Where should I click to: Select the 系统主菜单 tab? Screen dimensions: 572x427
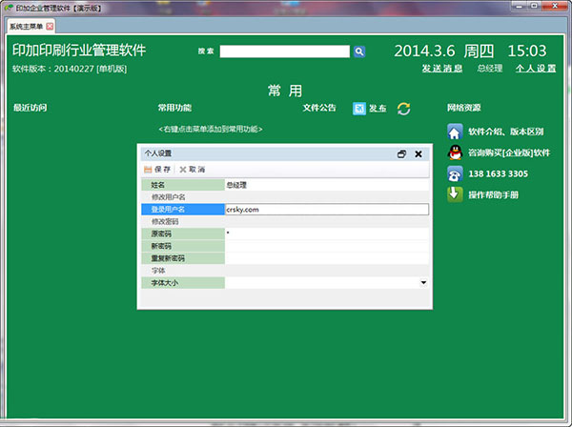tap(29, 26)
